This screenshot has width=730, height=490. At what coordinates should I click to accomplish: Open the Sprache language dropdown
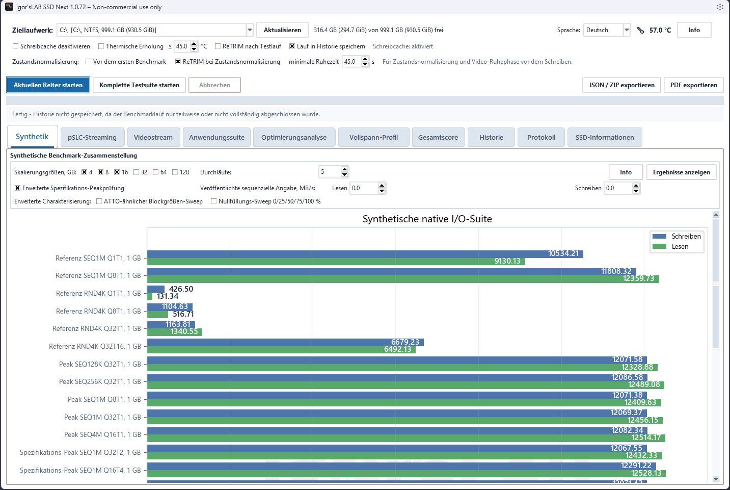pyautogui.click(x=627, y=30)
